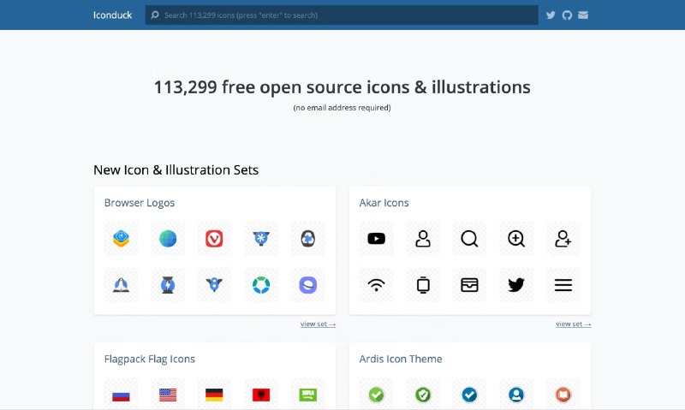The image size is (685, 410).
Task: Select the Akar YouTube icon
Action: coord(376,239)
